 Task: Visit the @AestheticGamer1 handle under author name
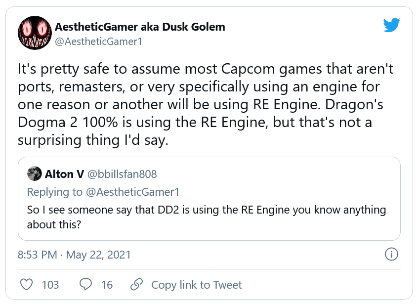pyautogui.click(x=98, y=42)
